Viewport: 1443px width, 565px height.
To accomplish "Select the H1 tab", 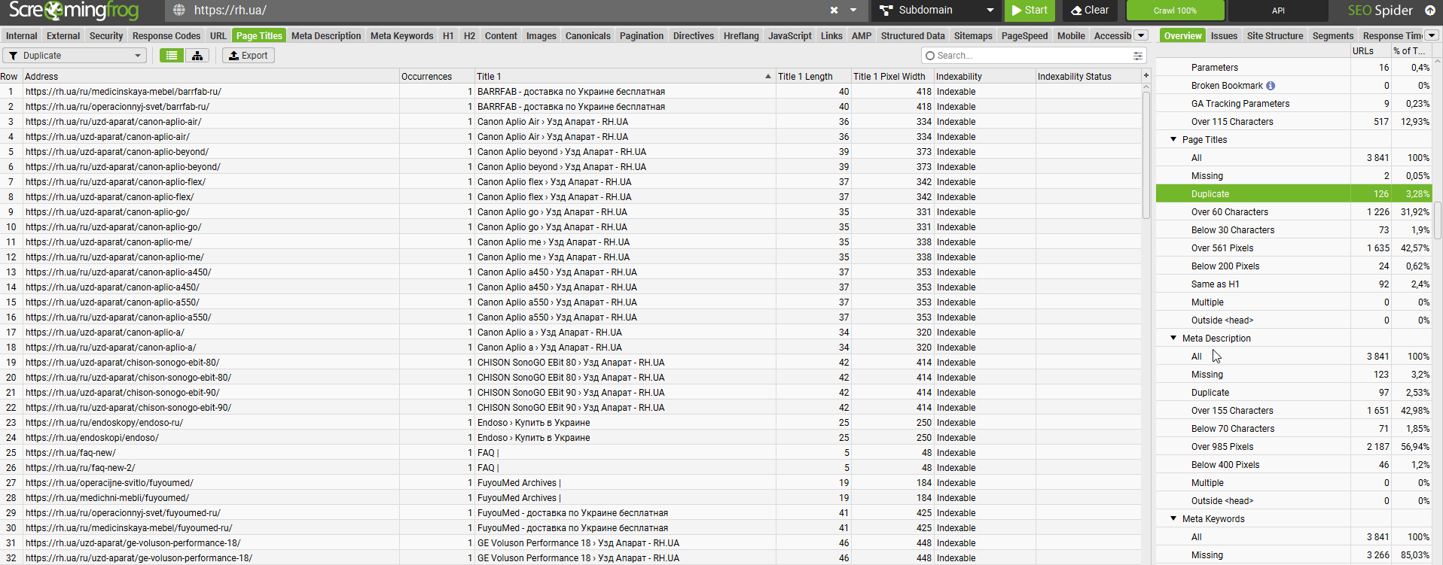I will [x=448, y=36].
